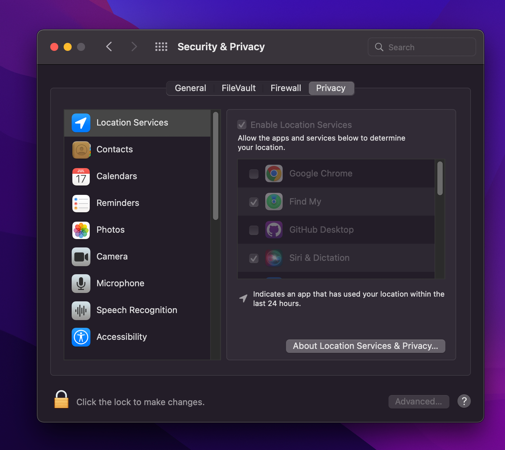Open Microphone privacy settings
Screen dimensions: 505x450
[x=120, y=284]
